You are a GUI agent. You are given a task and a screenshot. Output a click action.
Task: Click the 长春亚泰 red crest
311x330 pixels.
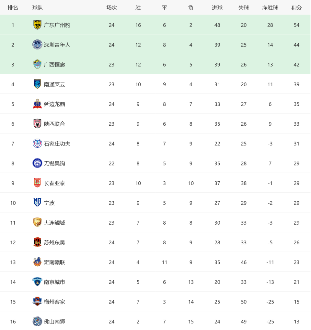[x=37, y=183]
